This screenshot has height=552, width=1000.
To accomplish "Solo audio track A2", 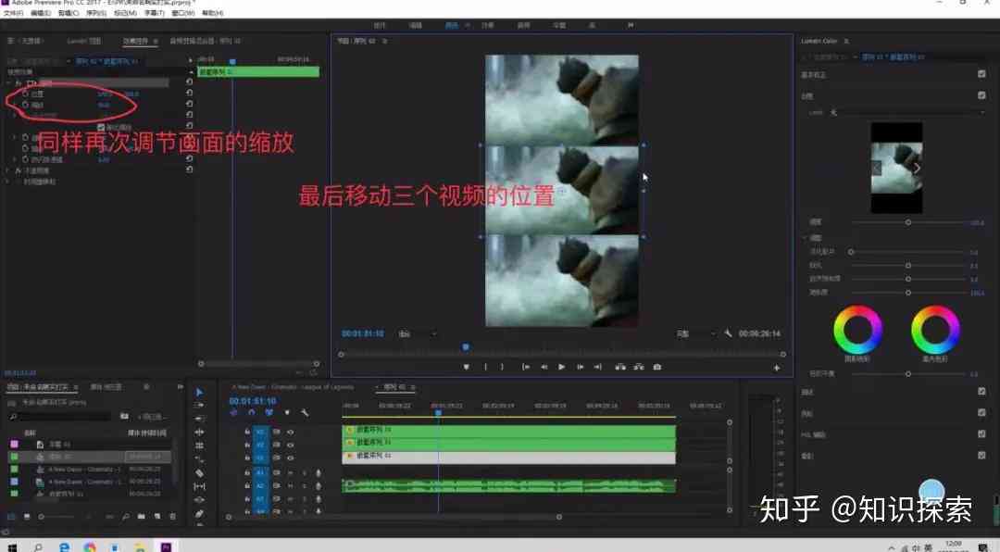I will [305, 485].
